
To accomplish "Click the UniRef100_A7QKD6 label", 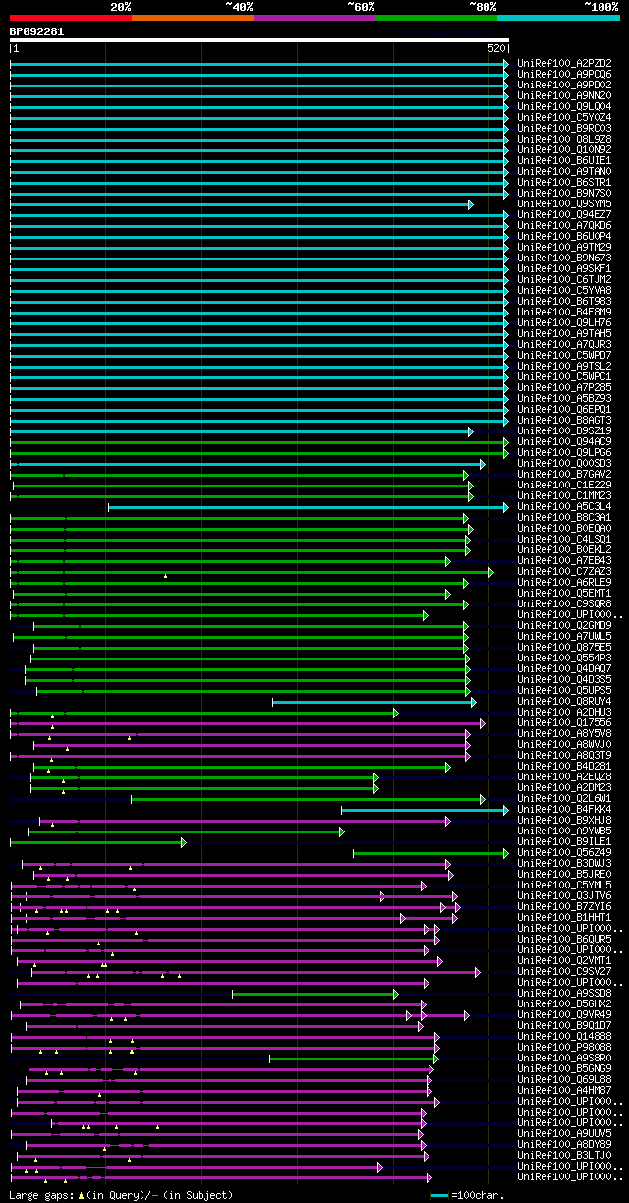I will [x=564, y=226].
